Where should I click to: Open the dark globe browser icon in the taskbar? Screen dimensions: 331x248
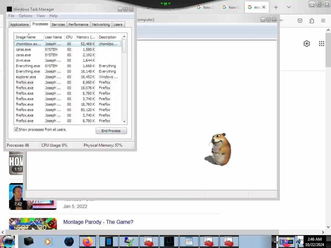point(69,242)
